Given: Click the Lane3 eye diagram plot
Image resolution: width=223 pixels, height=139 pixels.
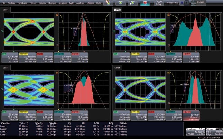Looking at the screenshot, I should [x=29, y=90].
